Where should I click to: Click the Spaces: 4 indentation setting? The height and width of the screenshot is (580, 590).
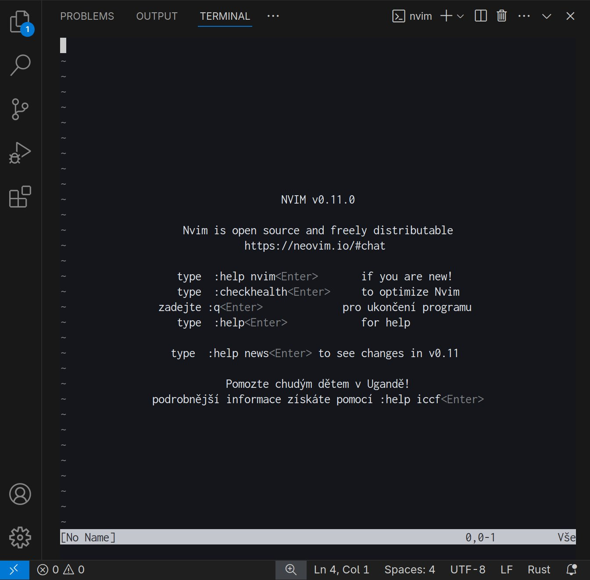coord(410,569)
